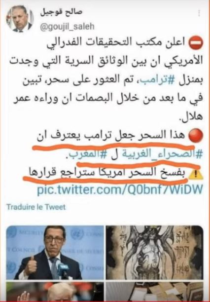Open the tweet's three-dot more menu
The width and height of the screenshot is (210, 302).
199,13
